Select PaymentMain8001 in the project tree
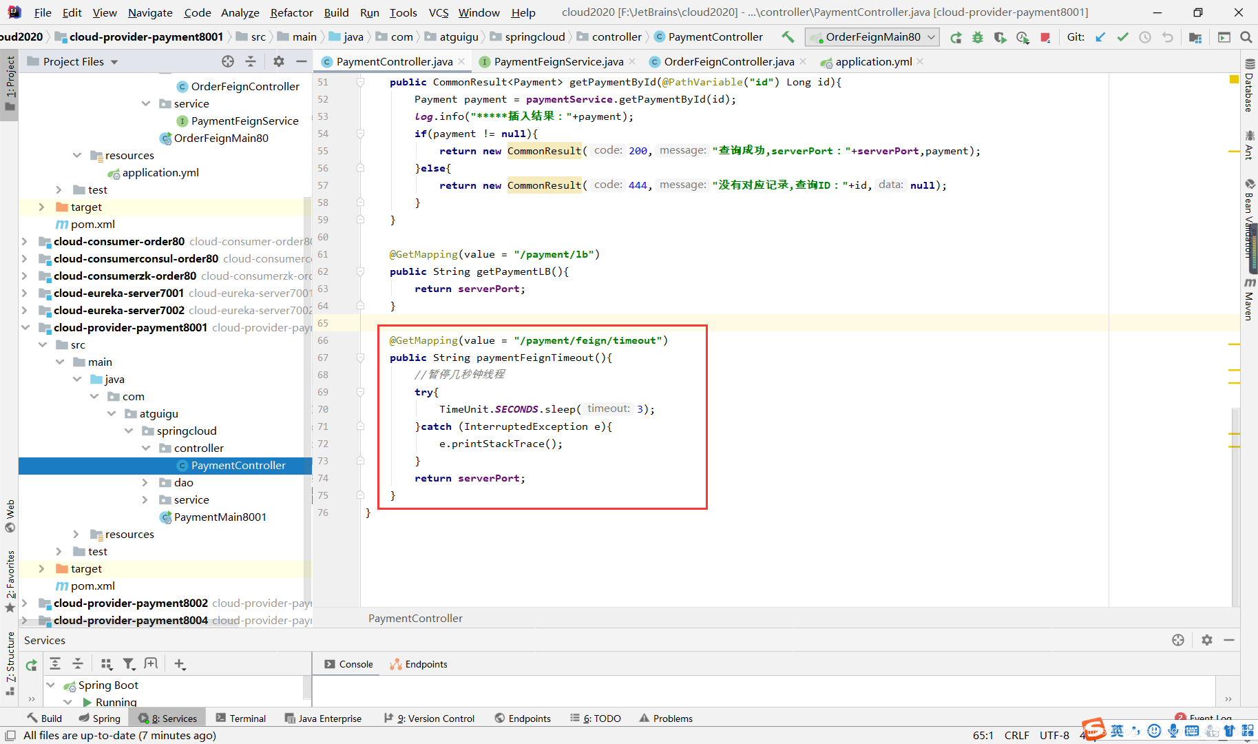Image resolution: width=1258 pixels, height=744 pixels. click(220, 517)
